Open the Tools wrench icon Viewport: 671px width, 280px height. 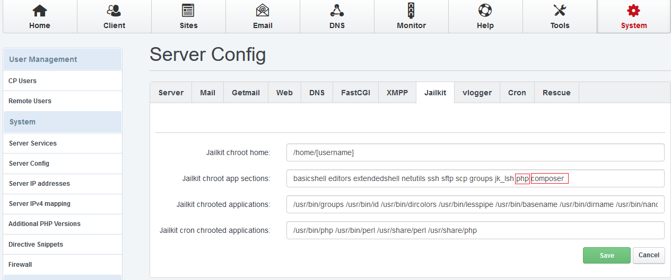coord(560,11)
